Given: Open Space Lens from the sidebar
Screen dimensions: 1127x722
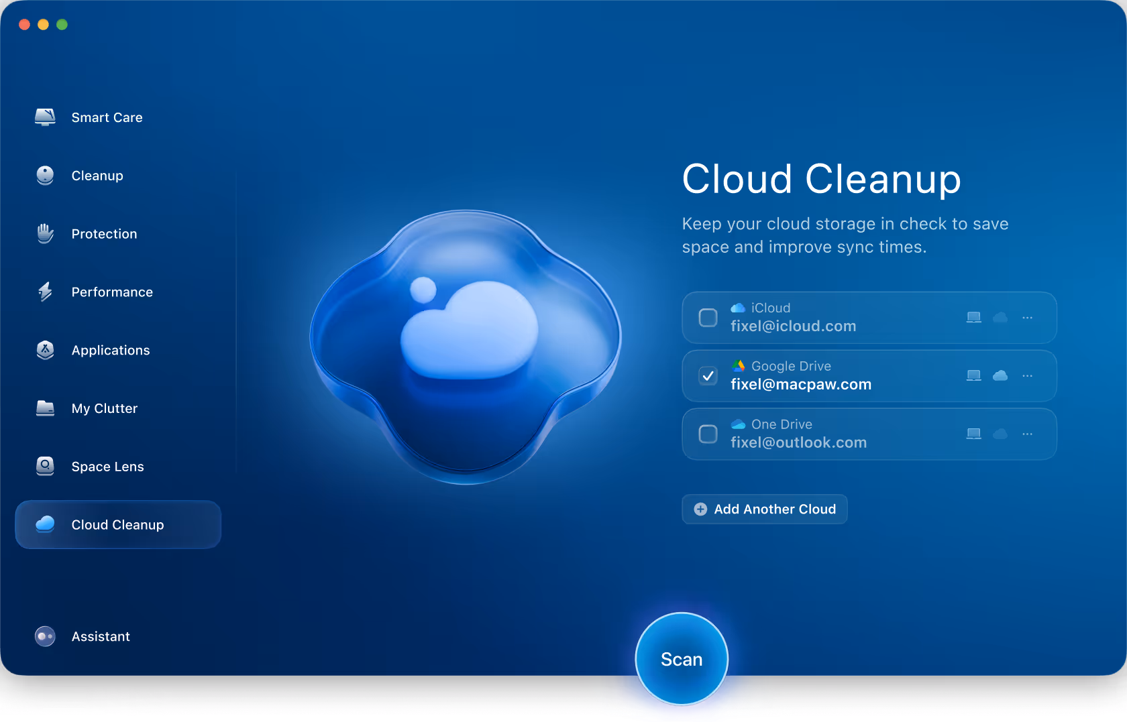Looking at the screenshot, I should pyautogui.click(x=118, y=467).
